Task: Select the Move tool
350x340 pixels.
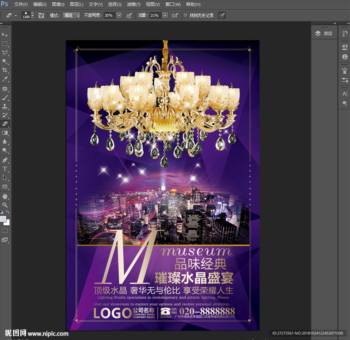Action: 5,35
